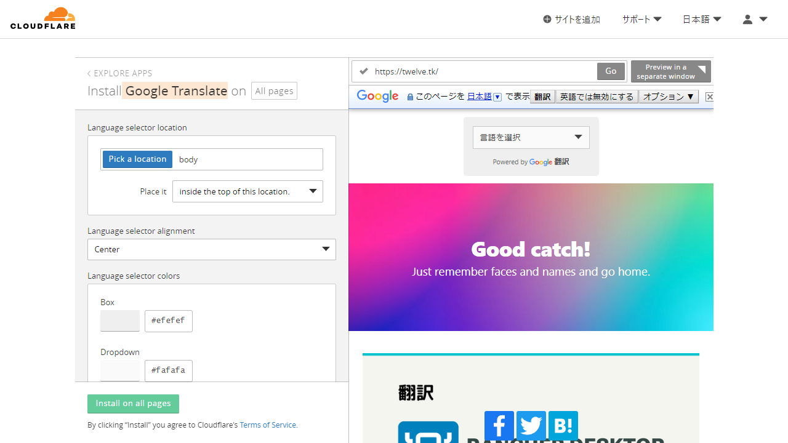Click the Box color swatch

120,321
